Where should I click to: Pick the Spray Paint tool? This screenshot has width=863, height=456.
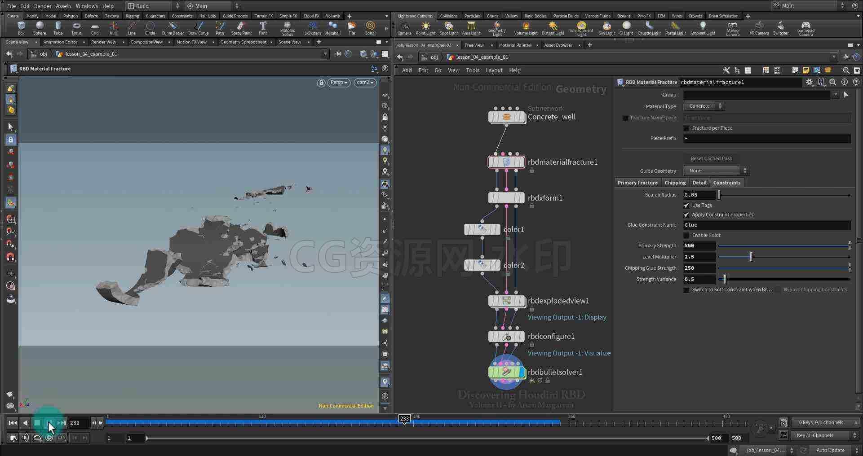(x=241, y=28)
